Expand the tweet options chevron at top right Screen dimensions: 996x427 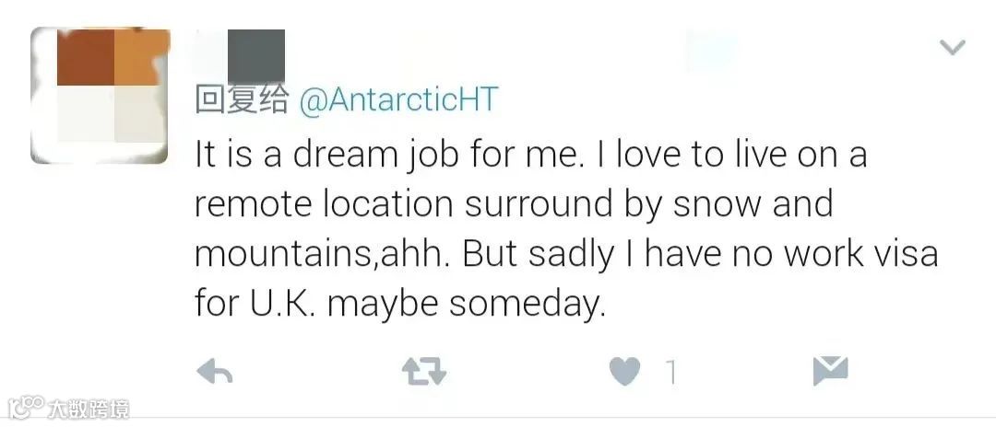tap(952, 47)
